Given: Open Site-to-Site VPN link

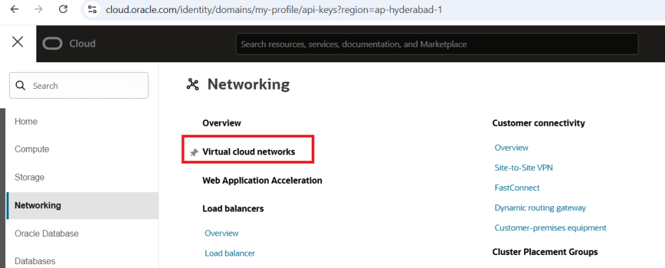Looking at the screenshot, I should [523, 167].
